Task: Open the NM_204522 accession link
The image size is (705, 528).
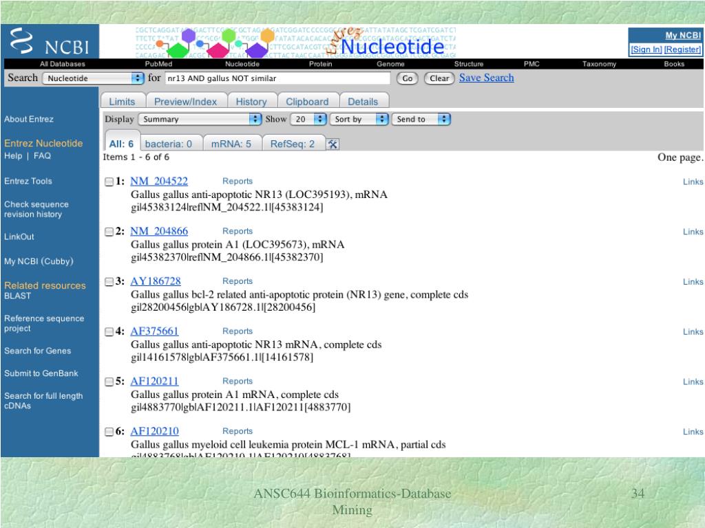Action: (159, 181)
